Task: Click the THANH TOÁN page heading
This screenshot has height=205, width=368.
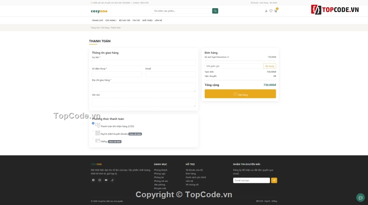Action: pos(100,41)
